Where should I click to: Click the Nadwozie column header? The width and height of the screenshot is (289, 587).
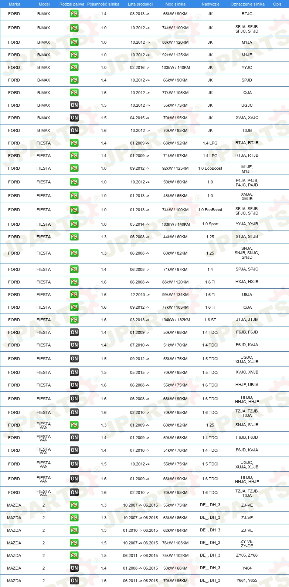210,4
